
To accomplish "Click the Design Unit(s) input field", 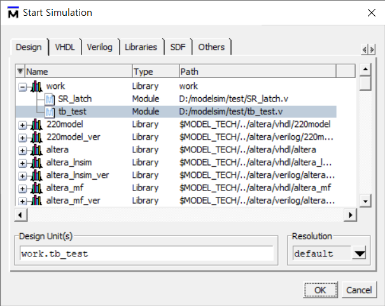I will pos(146,253).
